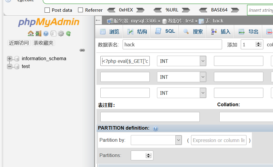The image size is (273, 167).
Task: Open the first column INT type dropdown
Action: [181, 61]
